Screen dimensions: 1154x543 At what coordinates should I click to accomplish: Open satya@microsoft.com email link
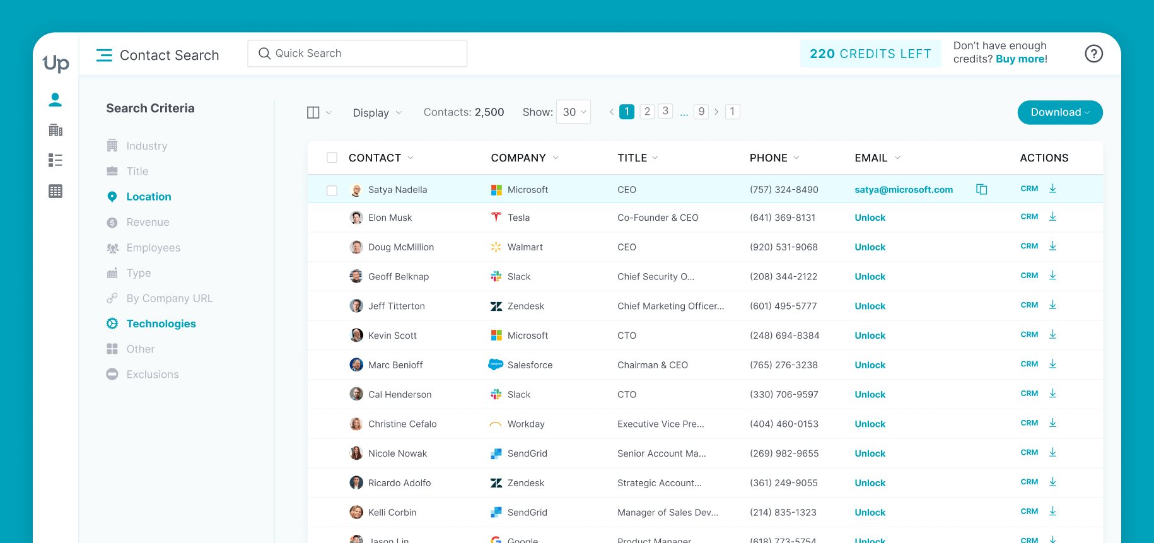[x=904, y=190]
